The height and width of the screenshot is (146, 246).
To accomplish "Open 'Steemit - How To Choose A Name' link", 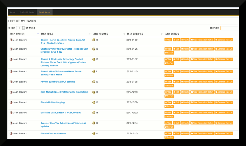I will click(x=61, y=73).
